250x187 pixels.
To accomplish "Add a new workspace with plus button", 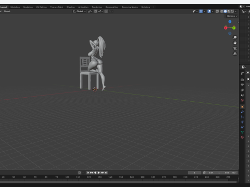I will 154,7.
